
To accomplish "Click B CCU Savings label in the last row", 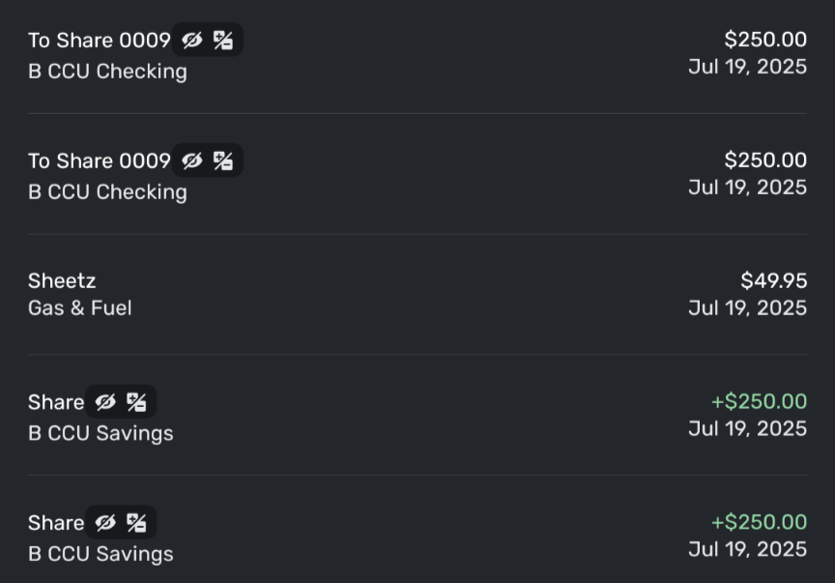I will [x=101, y=554].
